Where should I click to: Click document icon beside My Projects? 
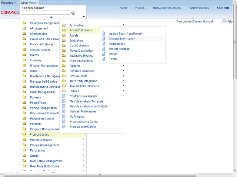(64, 117)
